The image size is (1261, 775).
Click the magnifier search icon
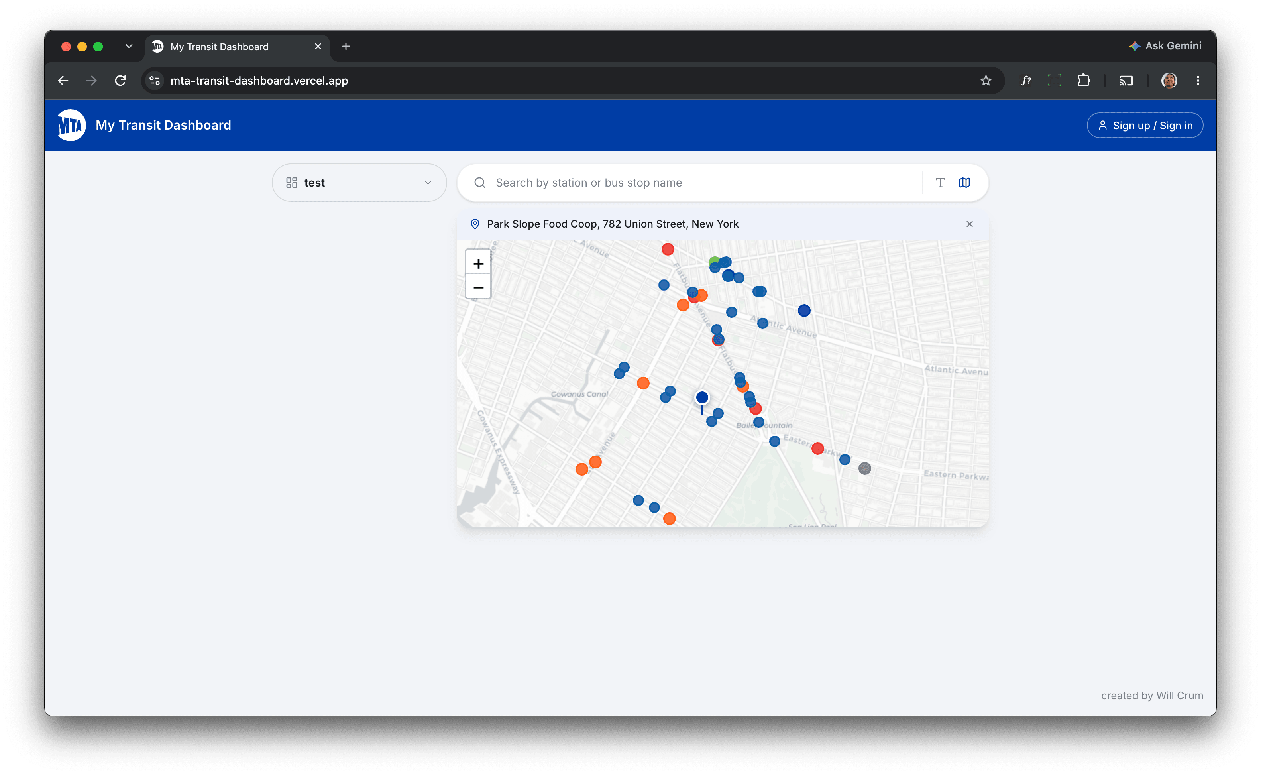(x=479, y=183)
